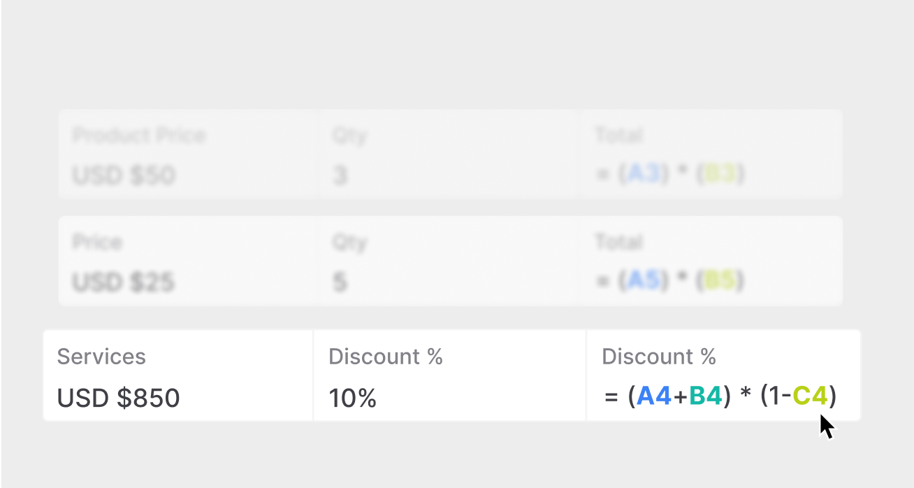Click the Price label above USD $25
This screenshot has width=914, height=488.
[x=97, y=243]
